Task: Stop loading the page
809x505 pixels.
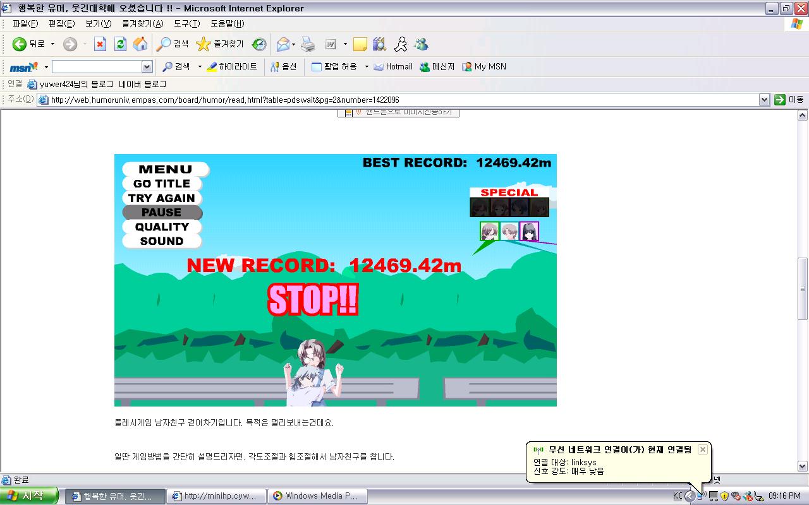Action: coord(100,44)
